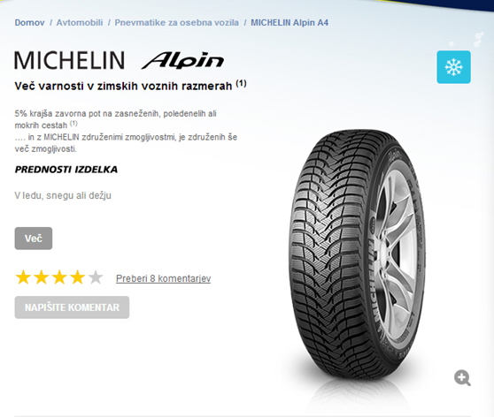The width and height of the screenshot is (494, 417).
Task: Click the magnifier zoom icon near the tire
Action: click(x=462, y=378)
